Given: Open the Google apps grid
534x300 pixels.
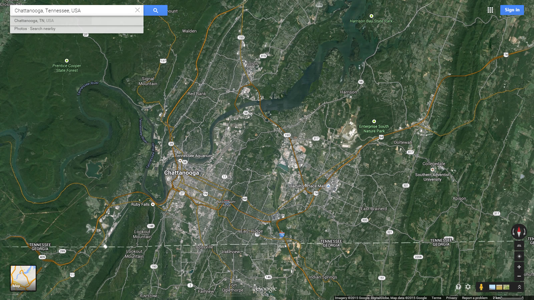Looking at the screenshot, I should [x=490, y=10].
